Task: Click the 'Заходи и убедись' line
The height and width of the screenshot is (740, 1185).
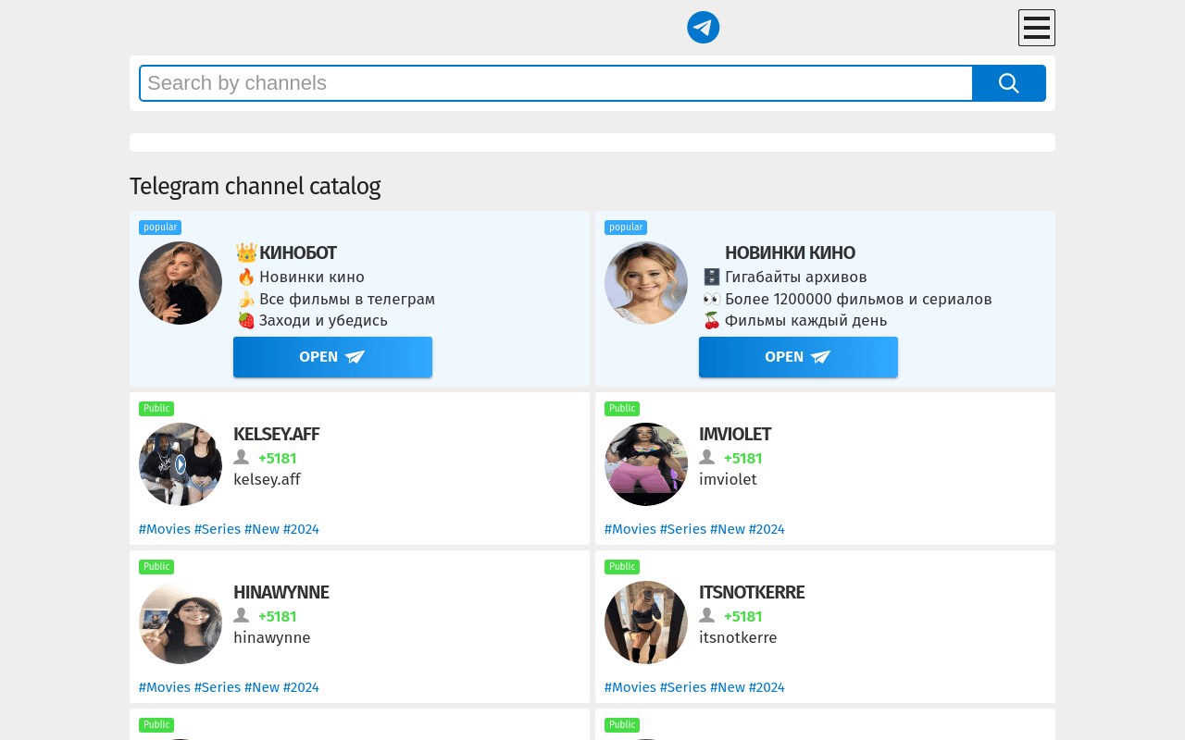Action: [x=323, y=320]
